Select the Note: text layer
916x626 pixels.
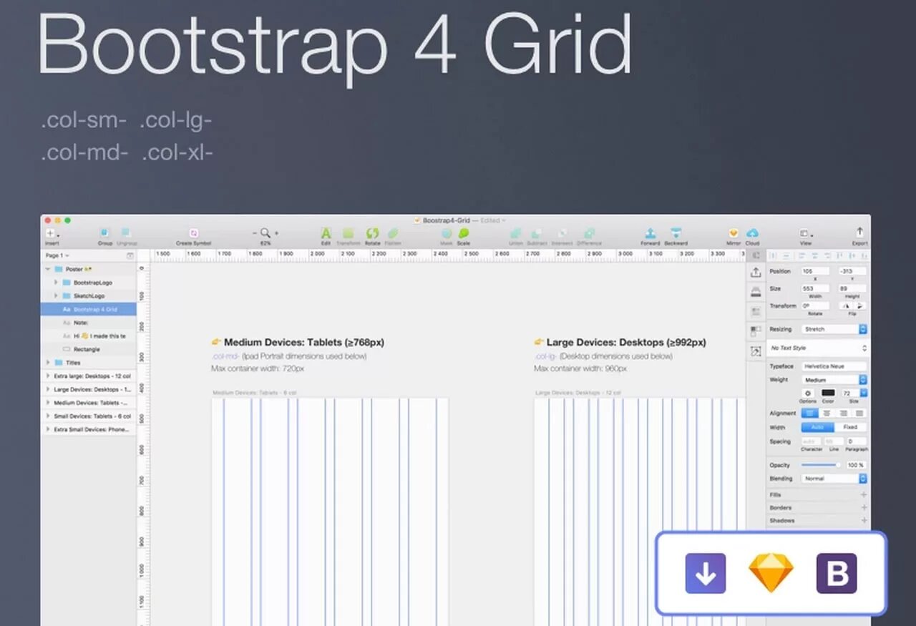click(89, 323)
